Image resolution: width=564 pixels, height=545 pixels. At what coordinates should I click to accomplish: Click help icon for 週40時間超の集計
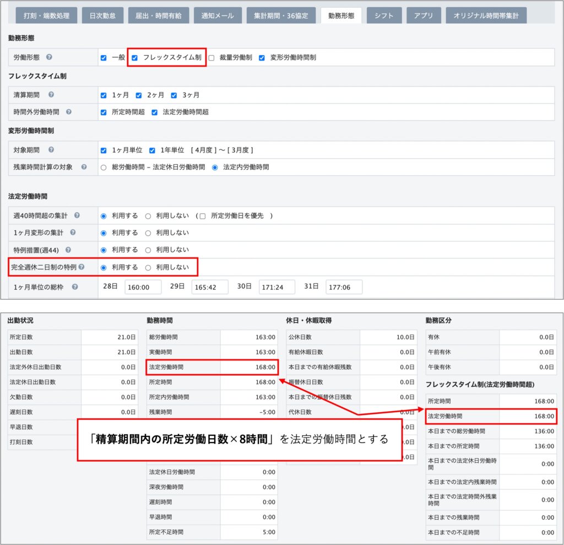pos(77,215)
